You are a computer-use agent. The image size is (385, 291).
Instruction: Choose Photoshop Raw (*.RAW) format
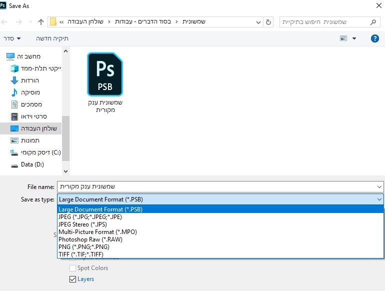[x=220, y=239]
